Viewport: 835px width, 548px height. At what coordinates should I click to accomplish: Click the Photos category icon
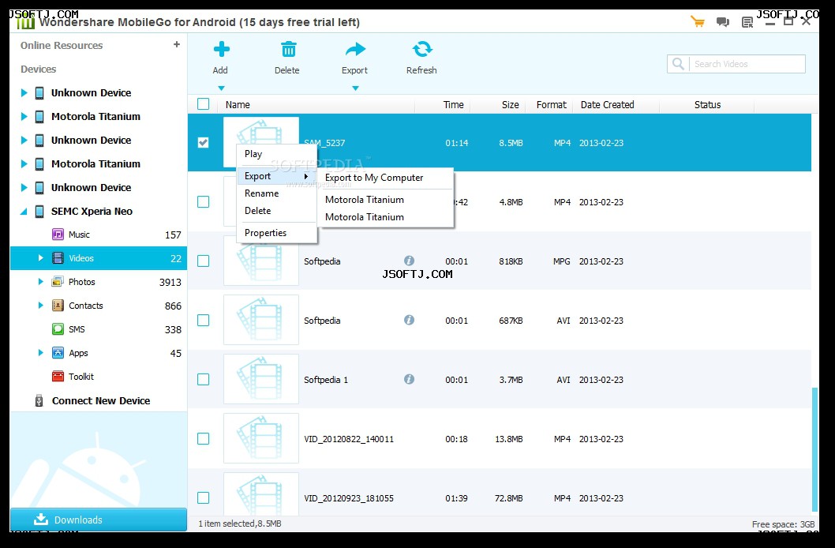click(58, 282)
